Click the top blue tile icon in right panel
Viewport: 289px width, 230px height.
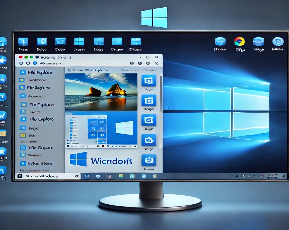[x=149, y=81]
